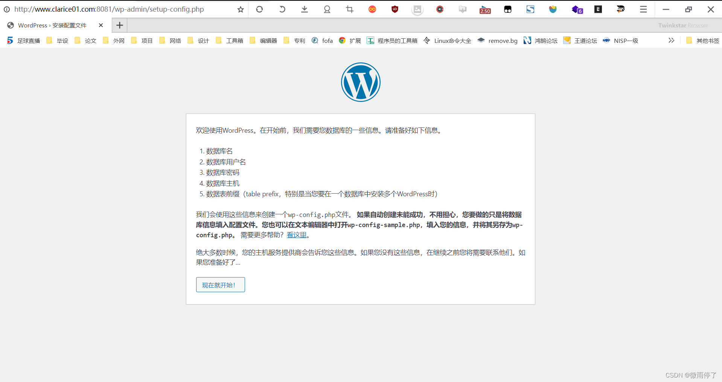Open the 王道论坛 bookmark
The width and height of the screenshot is (722, 382).
[580, 41]
